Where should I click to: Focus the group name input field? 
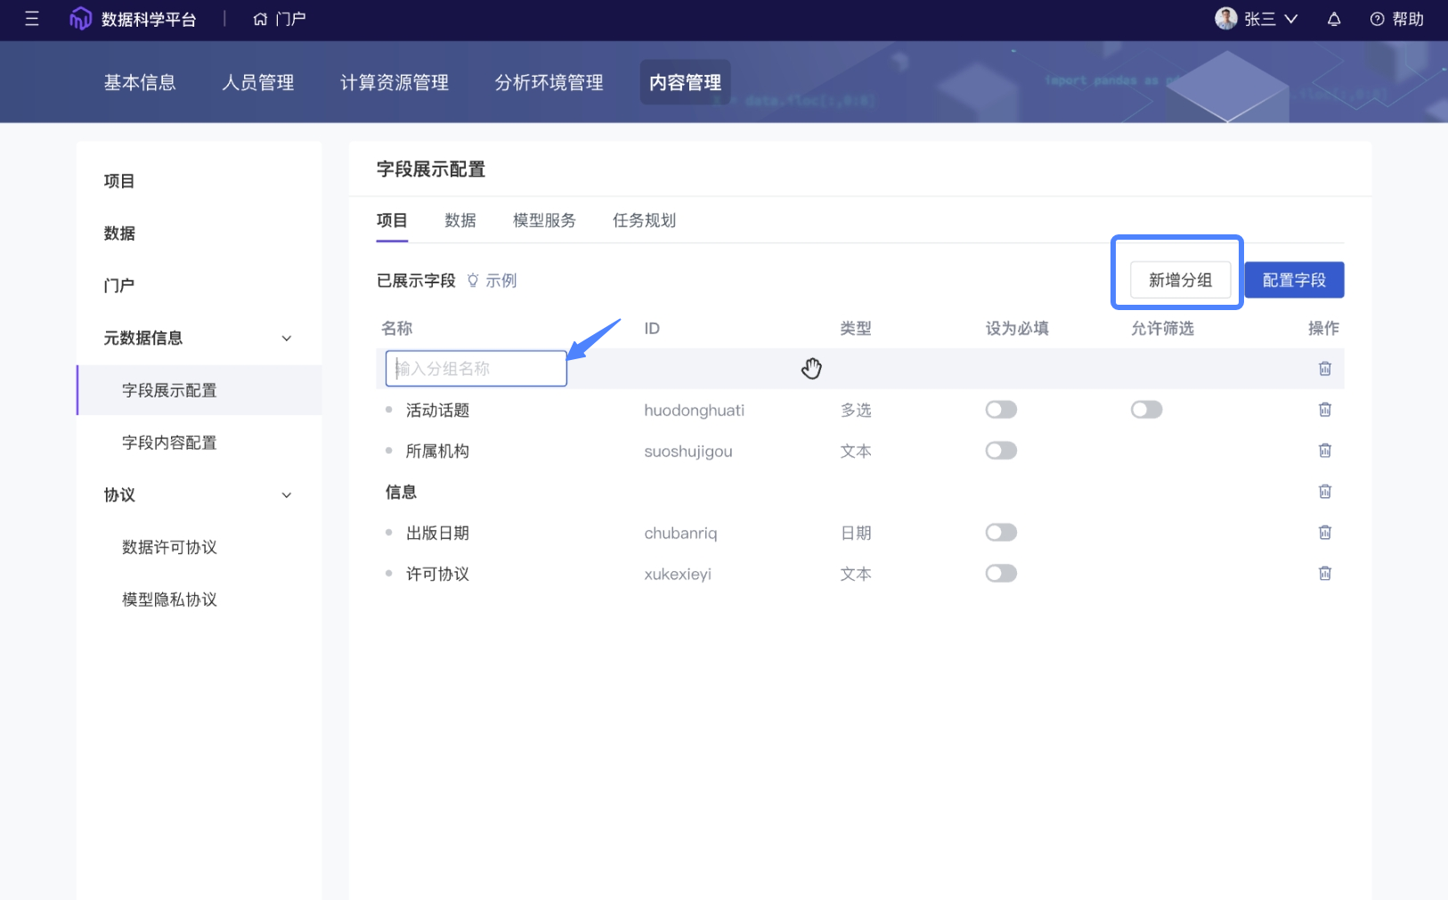pyautogui.click(x=476, y=369)
